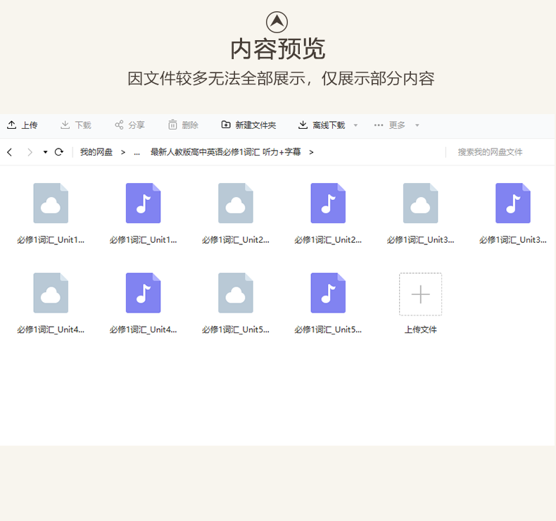Create a folder with 新建文件夹
556x521 pixels.
coord(248,125)
